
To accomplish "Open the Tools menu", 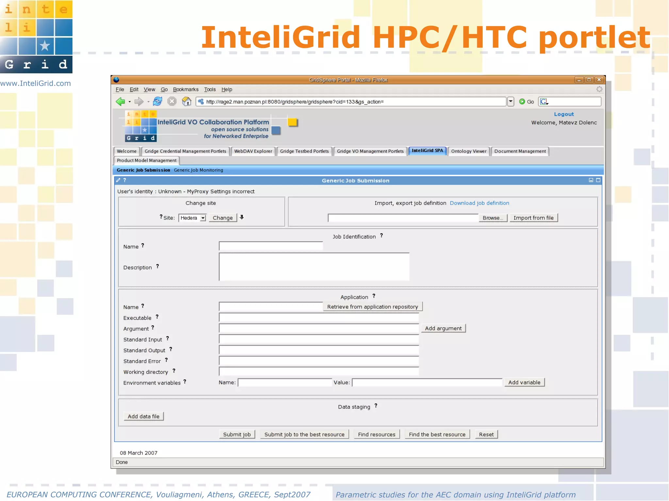I will tap(210, 89).
